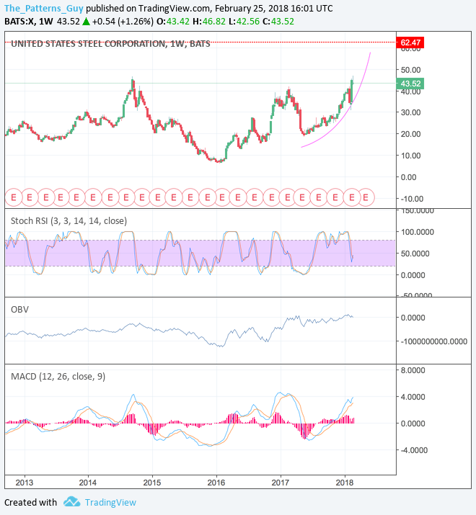
Task: Select the OBV indicator legend
Action: tap(19, 310)
